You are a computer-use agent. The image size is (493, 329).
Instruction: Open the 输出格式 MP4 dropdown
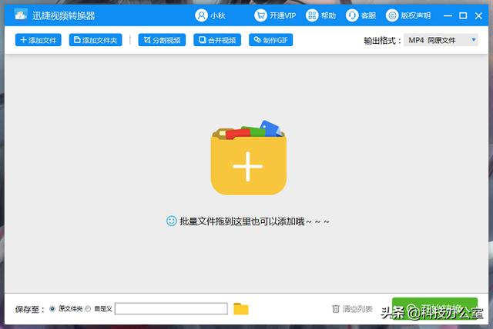point(441,40)
